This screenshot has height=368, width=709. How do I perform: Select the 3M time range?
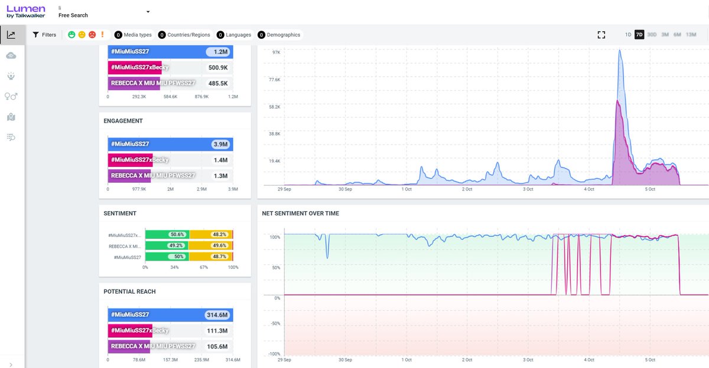(x=665, y=35)
